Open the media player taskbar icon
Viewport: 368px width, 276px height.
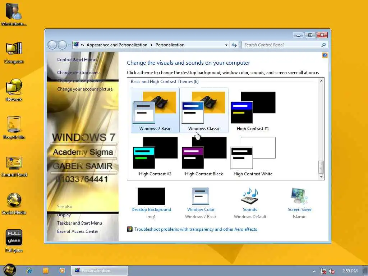(62, 271)
